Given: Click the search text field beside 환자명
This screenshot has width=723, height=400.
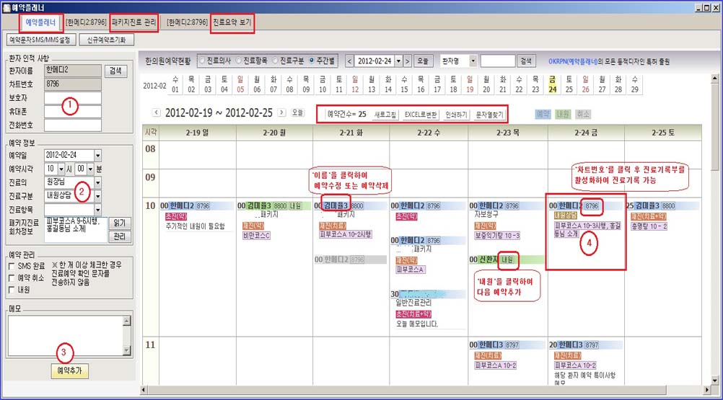Looking at the screenshot, I should pos(498,61).
